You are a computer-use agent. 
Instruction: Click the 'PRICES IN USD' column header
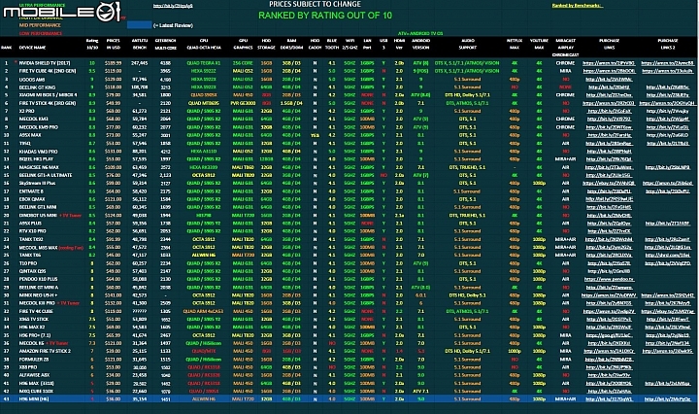[113, 44]
